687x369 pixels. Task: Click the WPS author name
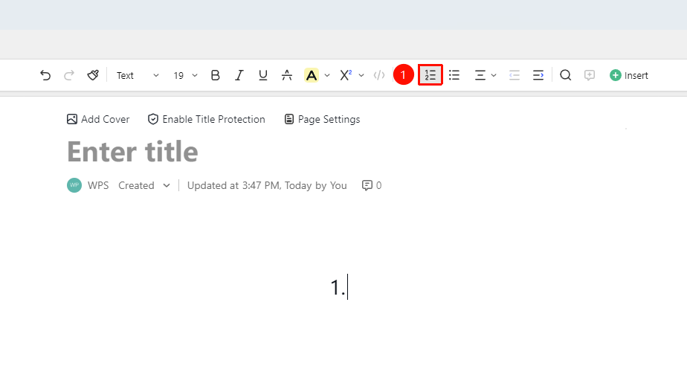pyautogui.click(x=98, y=185)
